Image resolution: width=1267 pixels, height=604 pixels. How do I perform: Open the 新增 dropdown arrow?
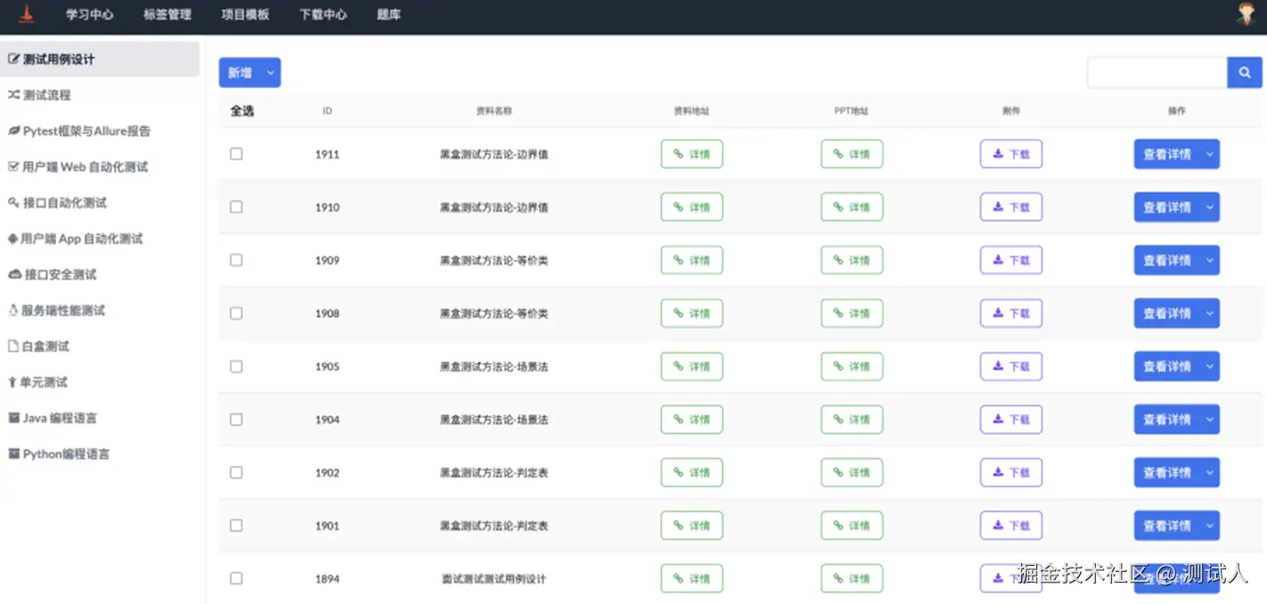point(271,73)
